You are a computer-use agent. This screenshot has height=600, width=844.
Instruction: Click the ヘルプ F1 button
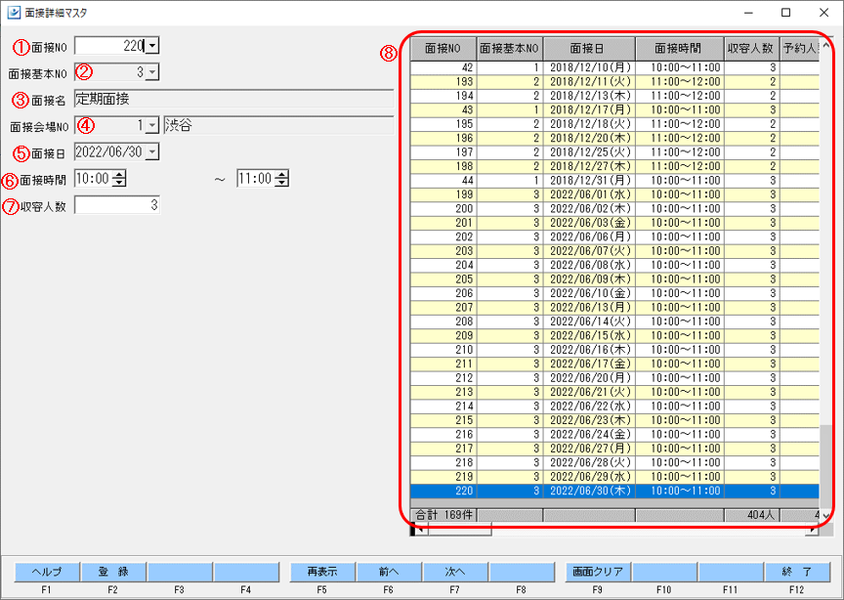(47, 572)
